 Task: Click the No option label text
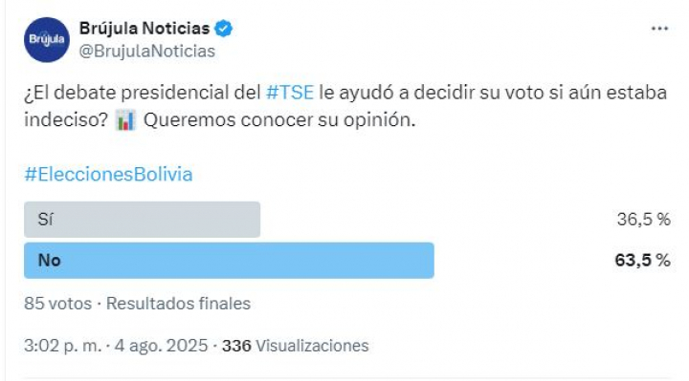[x=49, y=261]
